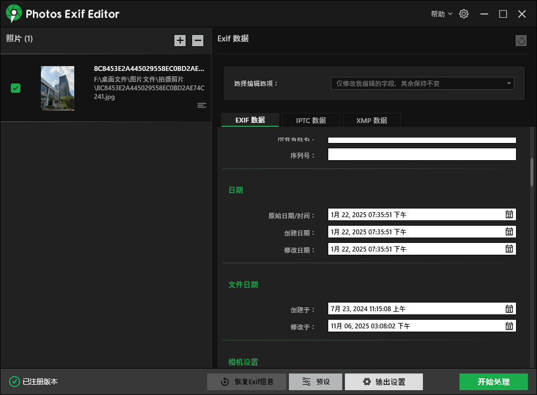Select the building photo thumbnail

click(x=57, y=88)
